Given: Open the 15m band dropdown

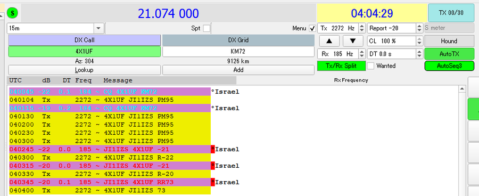Looking at the screenshot, I should [98, 28].
